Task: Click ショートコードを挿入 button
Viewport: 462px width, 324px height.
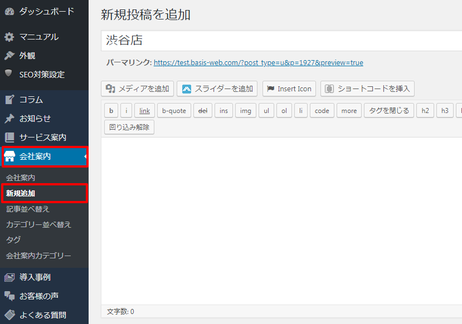Action: [367, 89]
